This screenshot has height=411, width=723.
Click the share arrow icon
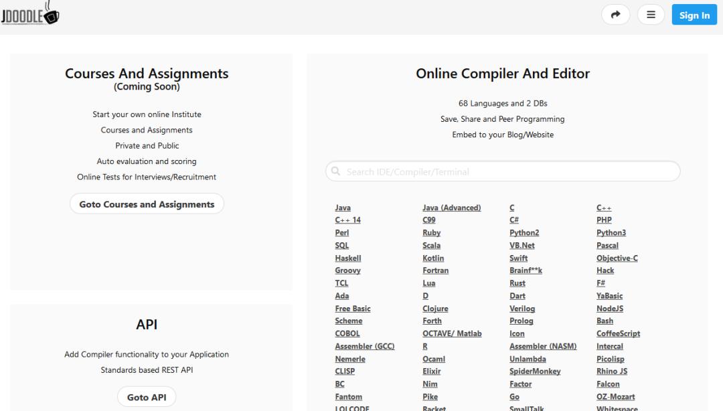coord(616,15)
